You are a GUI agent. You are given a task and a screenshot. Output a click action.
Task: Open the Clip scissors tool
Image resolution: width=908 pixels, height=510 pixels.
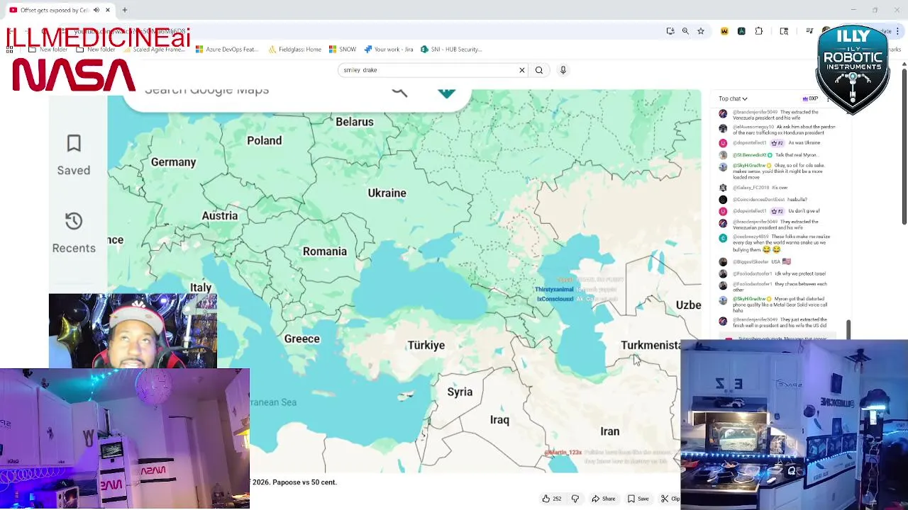[670, 499]
